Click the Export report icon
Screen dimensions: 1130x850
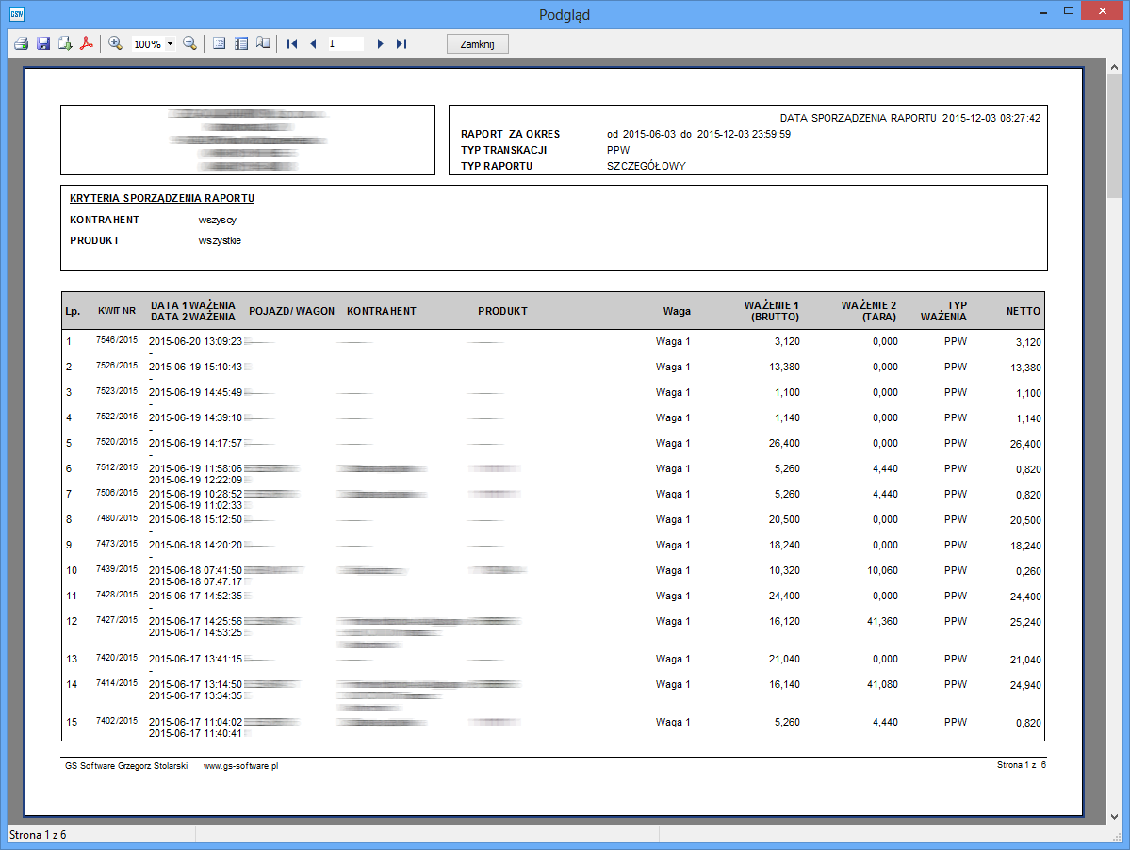click(65, 43)
